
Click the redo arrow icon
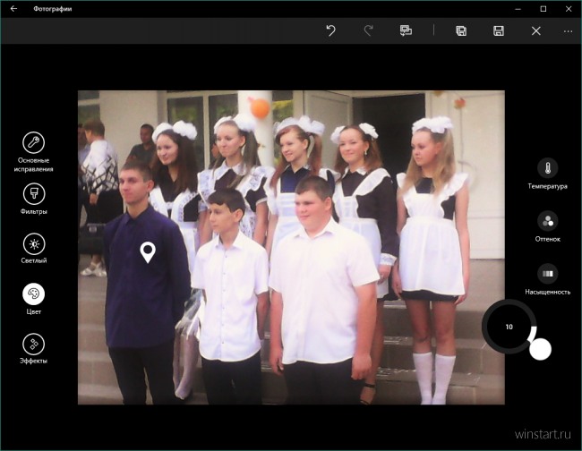[368, 30]
